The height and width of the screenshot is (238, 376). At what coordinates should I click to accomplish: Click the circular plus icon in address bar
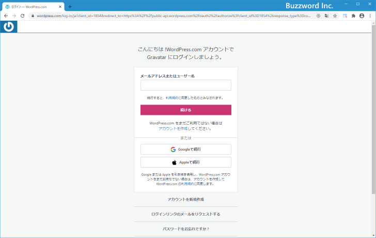318,16
